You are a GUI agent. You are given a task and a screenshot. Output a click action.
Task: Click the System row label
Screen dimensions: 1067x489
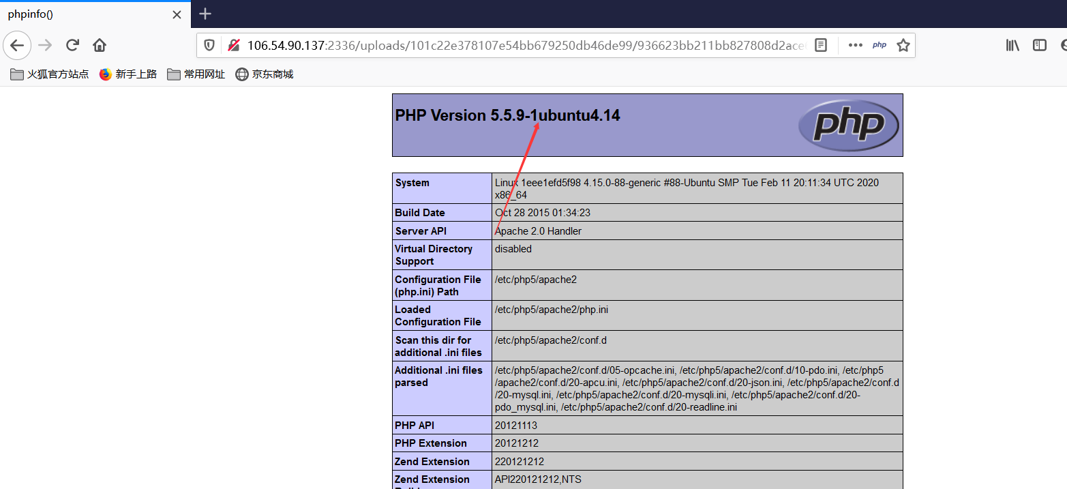pos(412,183)
